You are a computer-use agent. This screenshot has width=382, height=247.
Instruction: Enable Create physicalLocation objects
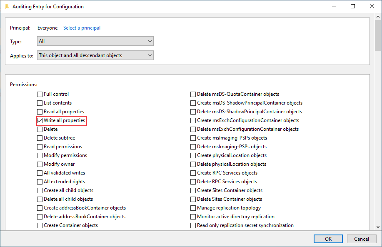(x=193, y=155)
